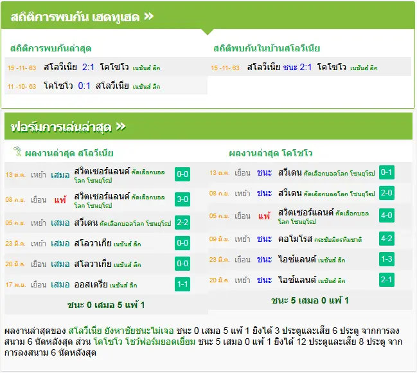Screen dimensions: 417x373
Task: Click the double-arrow icon beside สถิติการพบกัน เฮดทูเฮด
Action: [149, 17]
